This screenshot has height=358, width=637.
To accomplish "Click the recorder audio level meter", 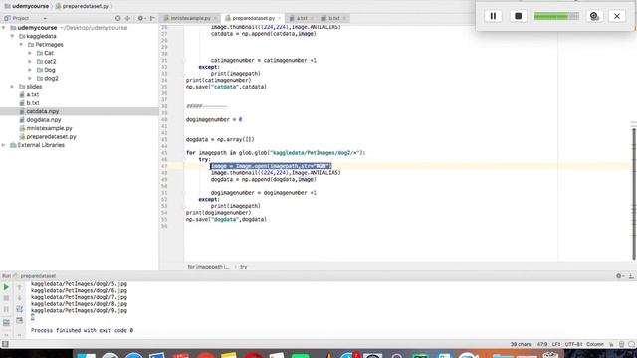I will click(556, 16).
